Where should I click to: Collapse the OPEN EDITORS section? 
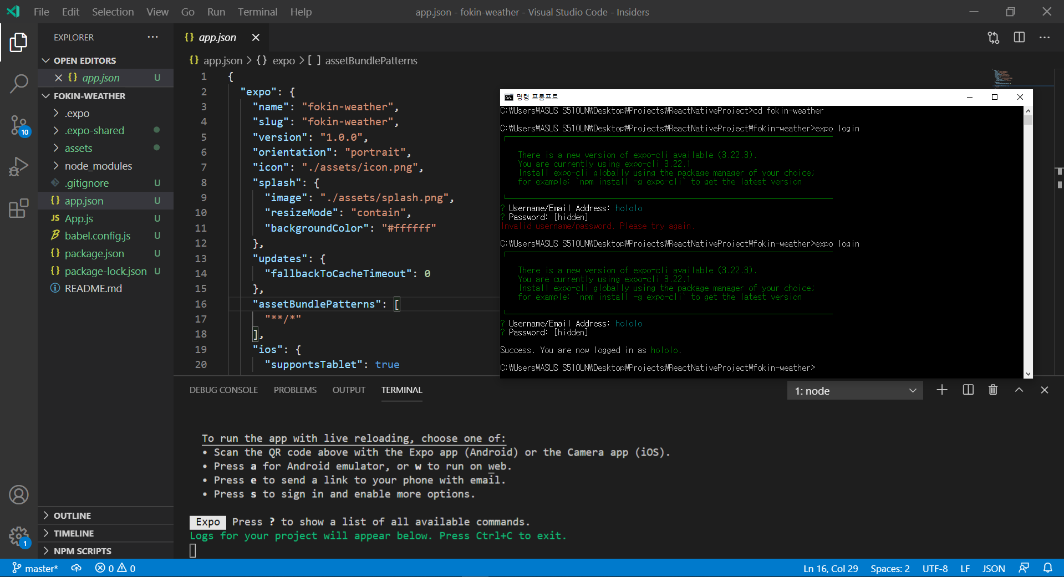pyautogui.click(x=85, y=60)
